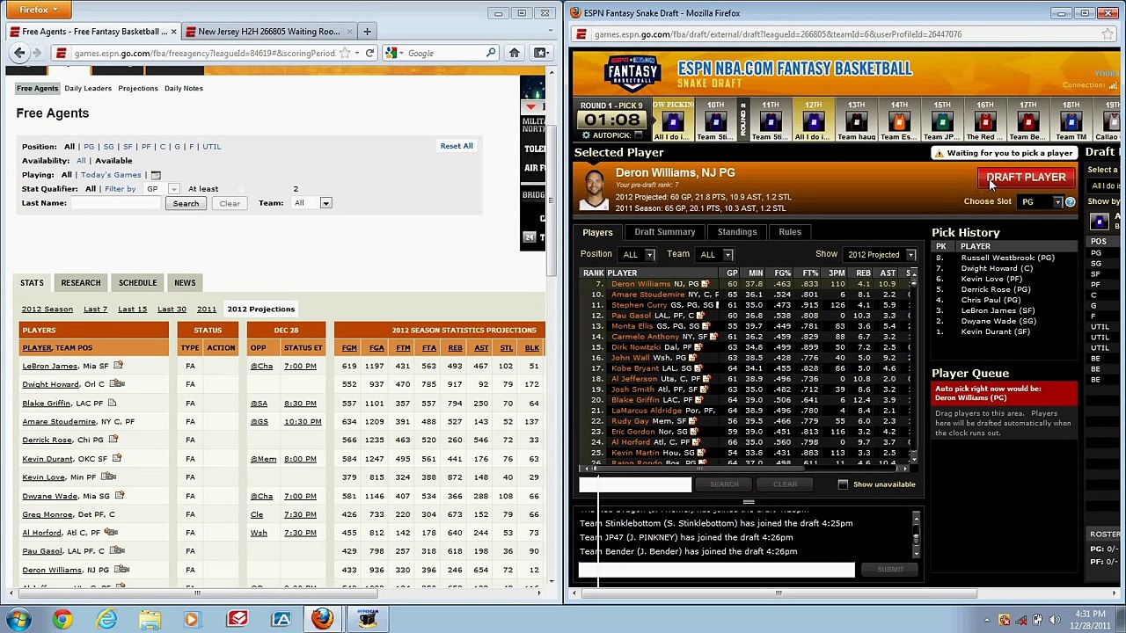The width and height of the screenshot is (1126, 633).
Task: Open Google Chrome from the taskbar
Action: 62,619
